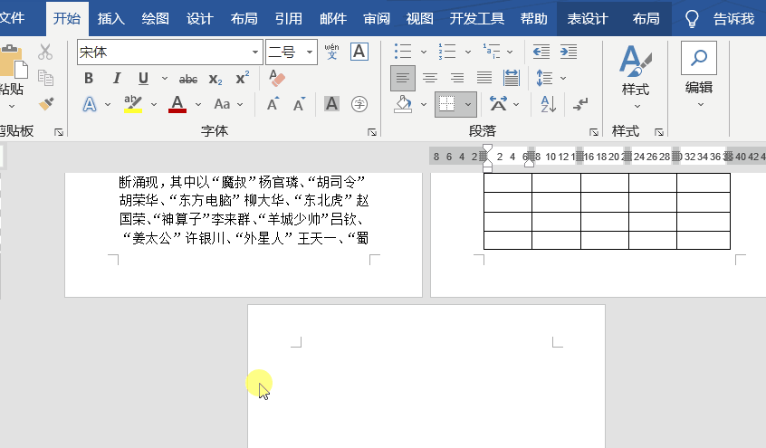Screen dimensions: 766x448
Task: Apply text effects outlined A
Action: (x=90, y=104)
